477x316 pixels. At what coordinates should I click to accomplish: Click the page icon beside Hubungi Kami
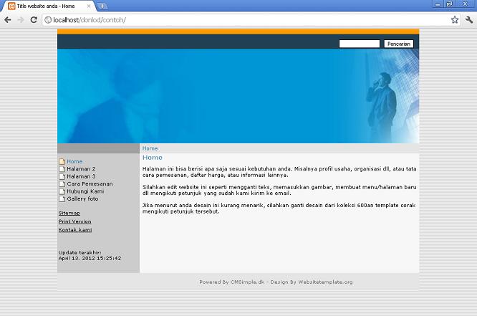62,191
